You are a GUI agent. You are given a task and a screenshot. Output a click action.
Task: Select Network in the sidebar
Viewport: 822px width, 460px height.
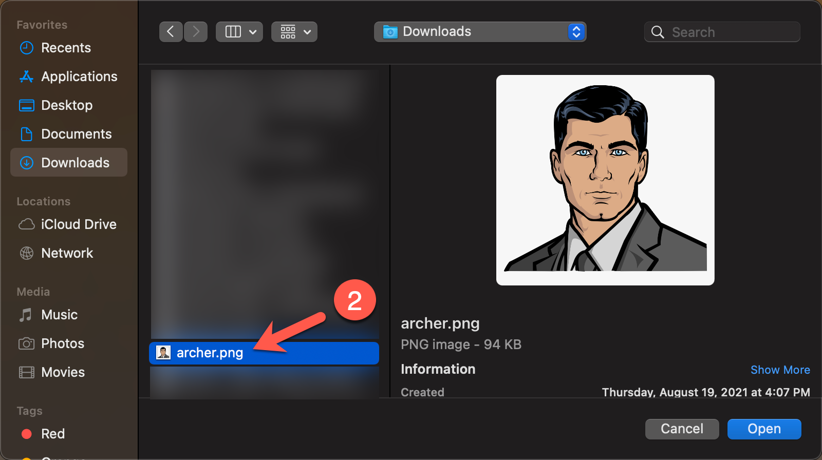(x=67, y=253)
